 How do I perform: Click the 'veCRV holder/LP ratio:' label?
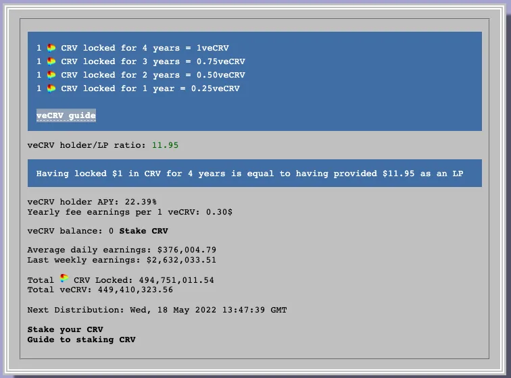tap(87, 145)
